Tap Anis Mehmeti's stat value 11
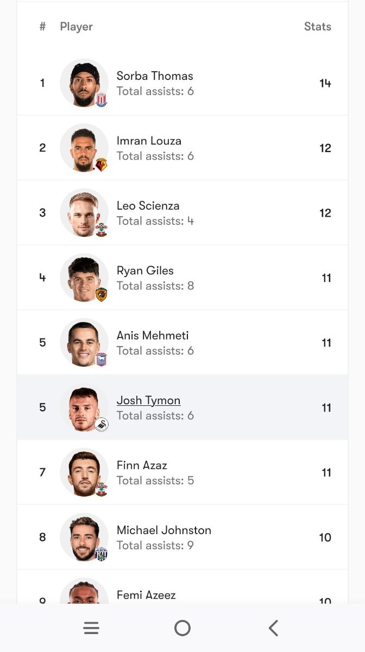 click(326, 343)
